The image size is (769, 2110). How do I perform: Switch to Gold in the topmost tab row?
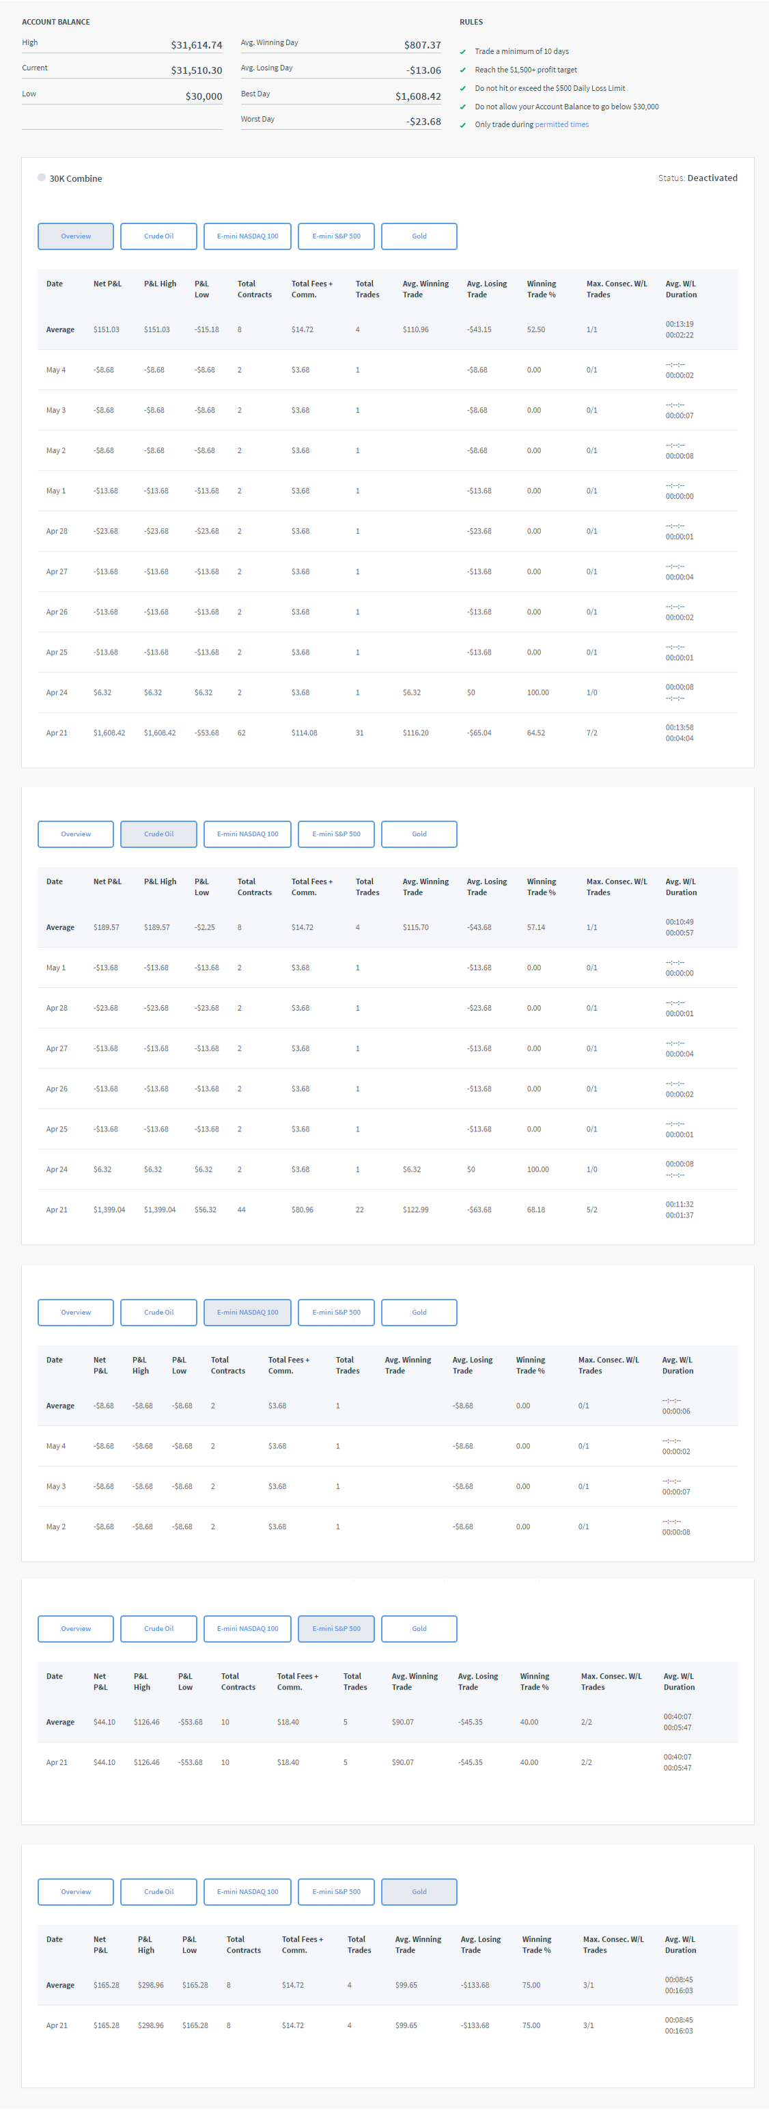tap(419, 236)
